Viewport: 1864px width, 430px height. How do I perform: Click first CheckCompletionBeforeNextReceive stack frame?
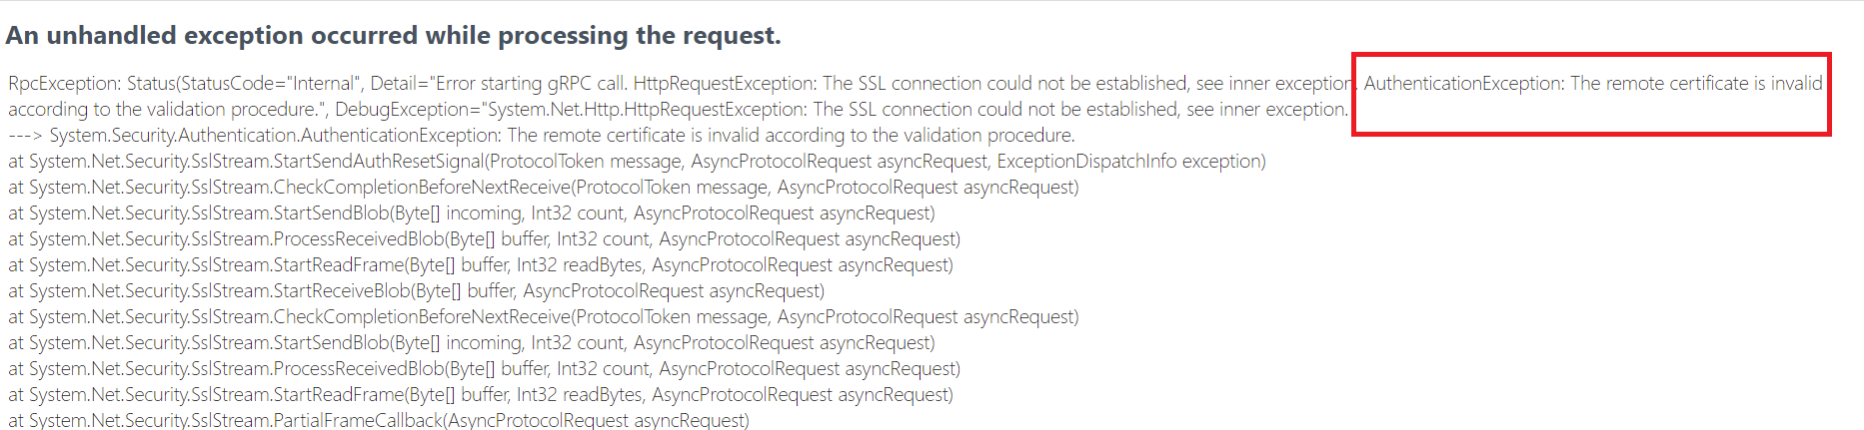click(x=544, y=188)
